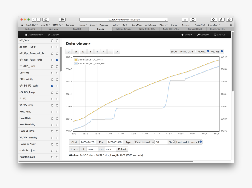Switch to Community tab
Image resolution: width=252 pixels, height=188 pixels.
coord(217,29)
